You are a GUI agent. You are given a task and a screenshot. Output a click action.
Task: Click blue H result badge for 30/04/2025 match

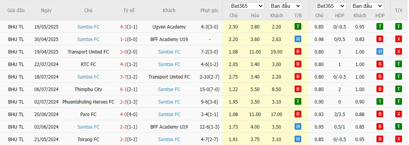coord(298,39)
